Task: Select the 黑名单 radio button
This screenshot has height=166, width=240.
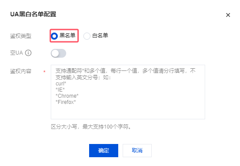Action: coord(54,36)
